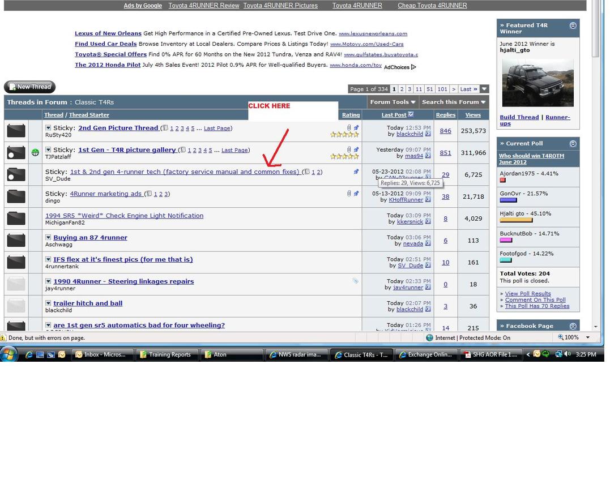Go to page 2 of forum threads
Screen dimensions: 610x488
(402, 89)
